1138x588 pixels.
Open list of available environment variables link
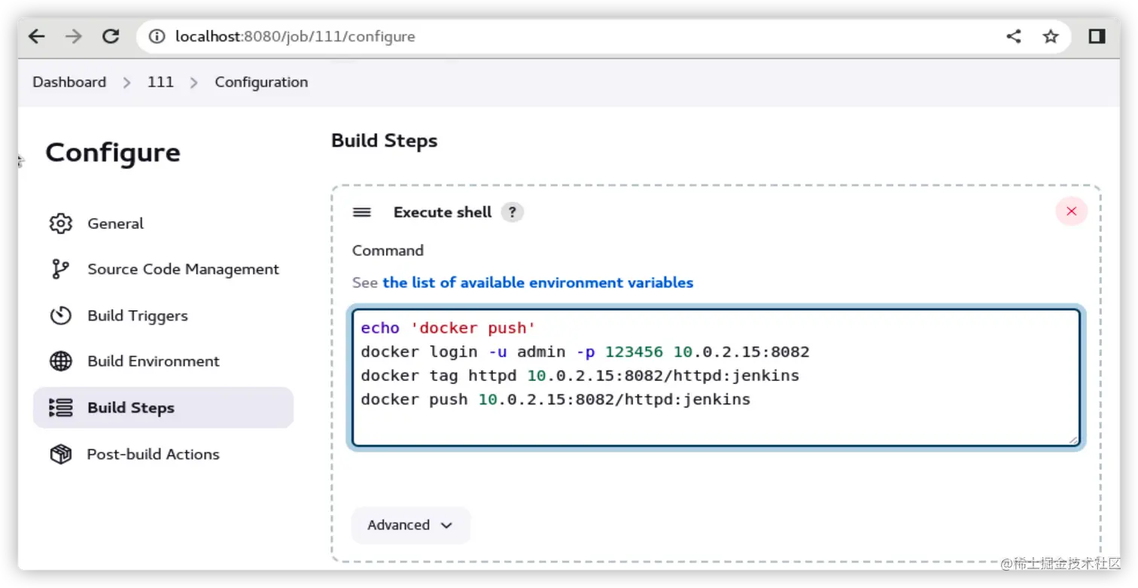(x=537, y=283)
